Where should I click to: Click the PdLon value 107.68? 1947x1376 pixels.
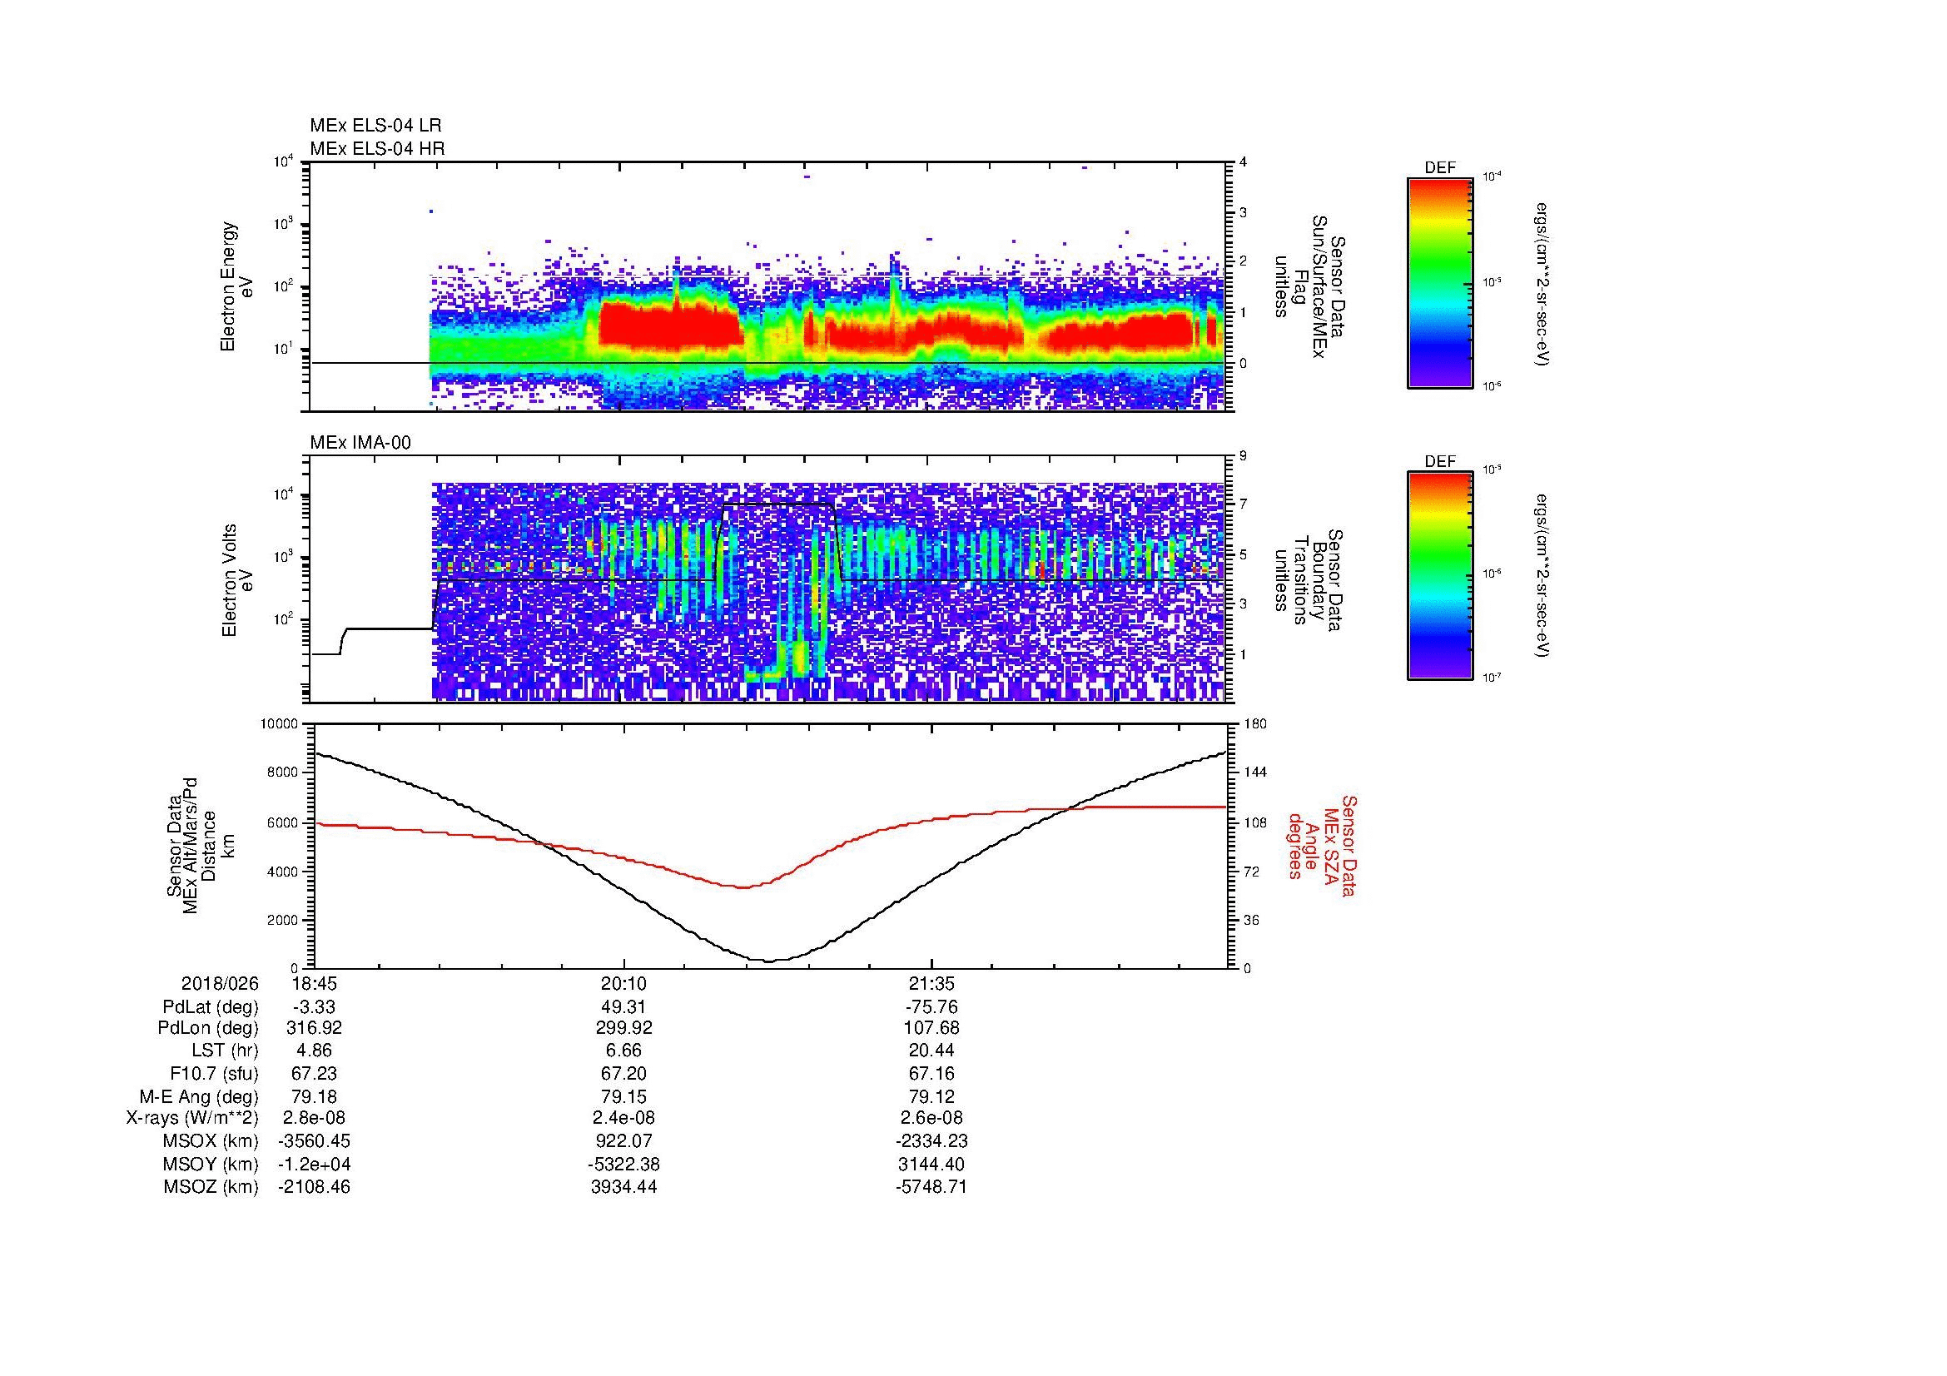coord(932,1028)
